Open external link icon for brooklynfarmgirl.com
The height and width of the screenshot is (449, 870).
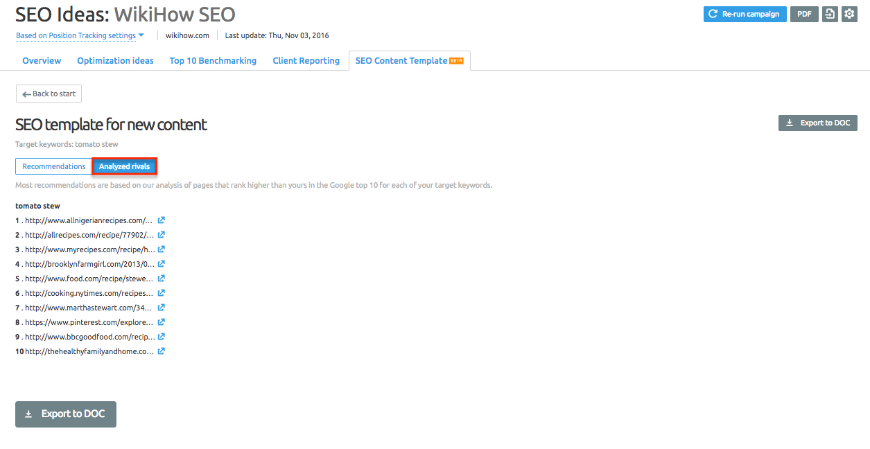point(161,264)
